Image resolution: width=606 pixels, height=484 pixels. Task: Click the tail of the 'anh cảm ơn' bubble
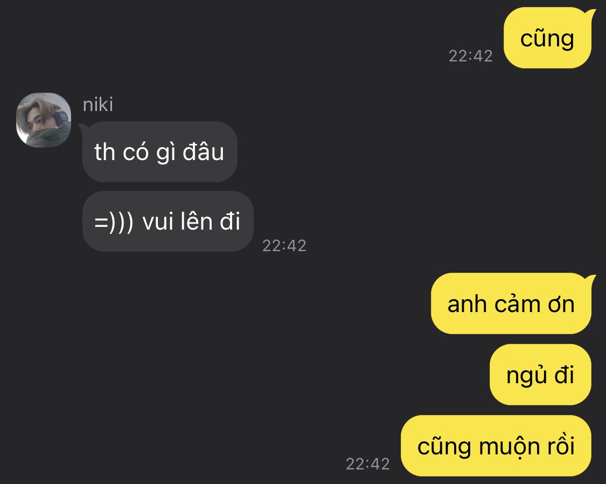point(590,280)
